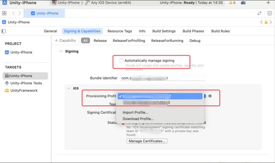Click the hammer build destination icon

click(87, 3)
